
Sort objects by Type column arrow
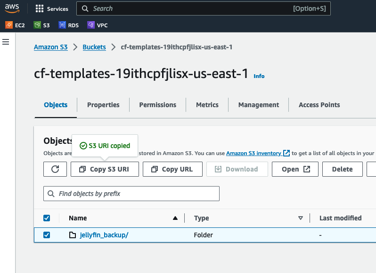point(300,218)
